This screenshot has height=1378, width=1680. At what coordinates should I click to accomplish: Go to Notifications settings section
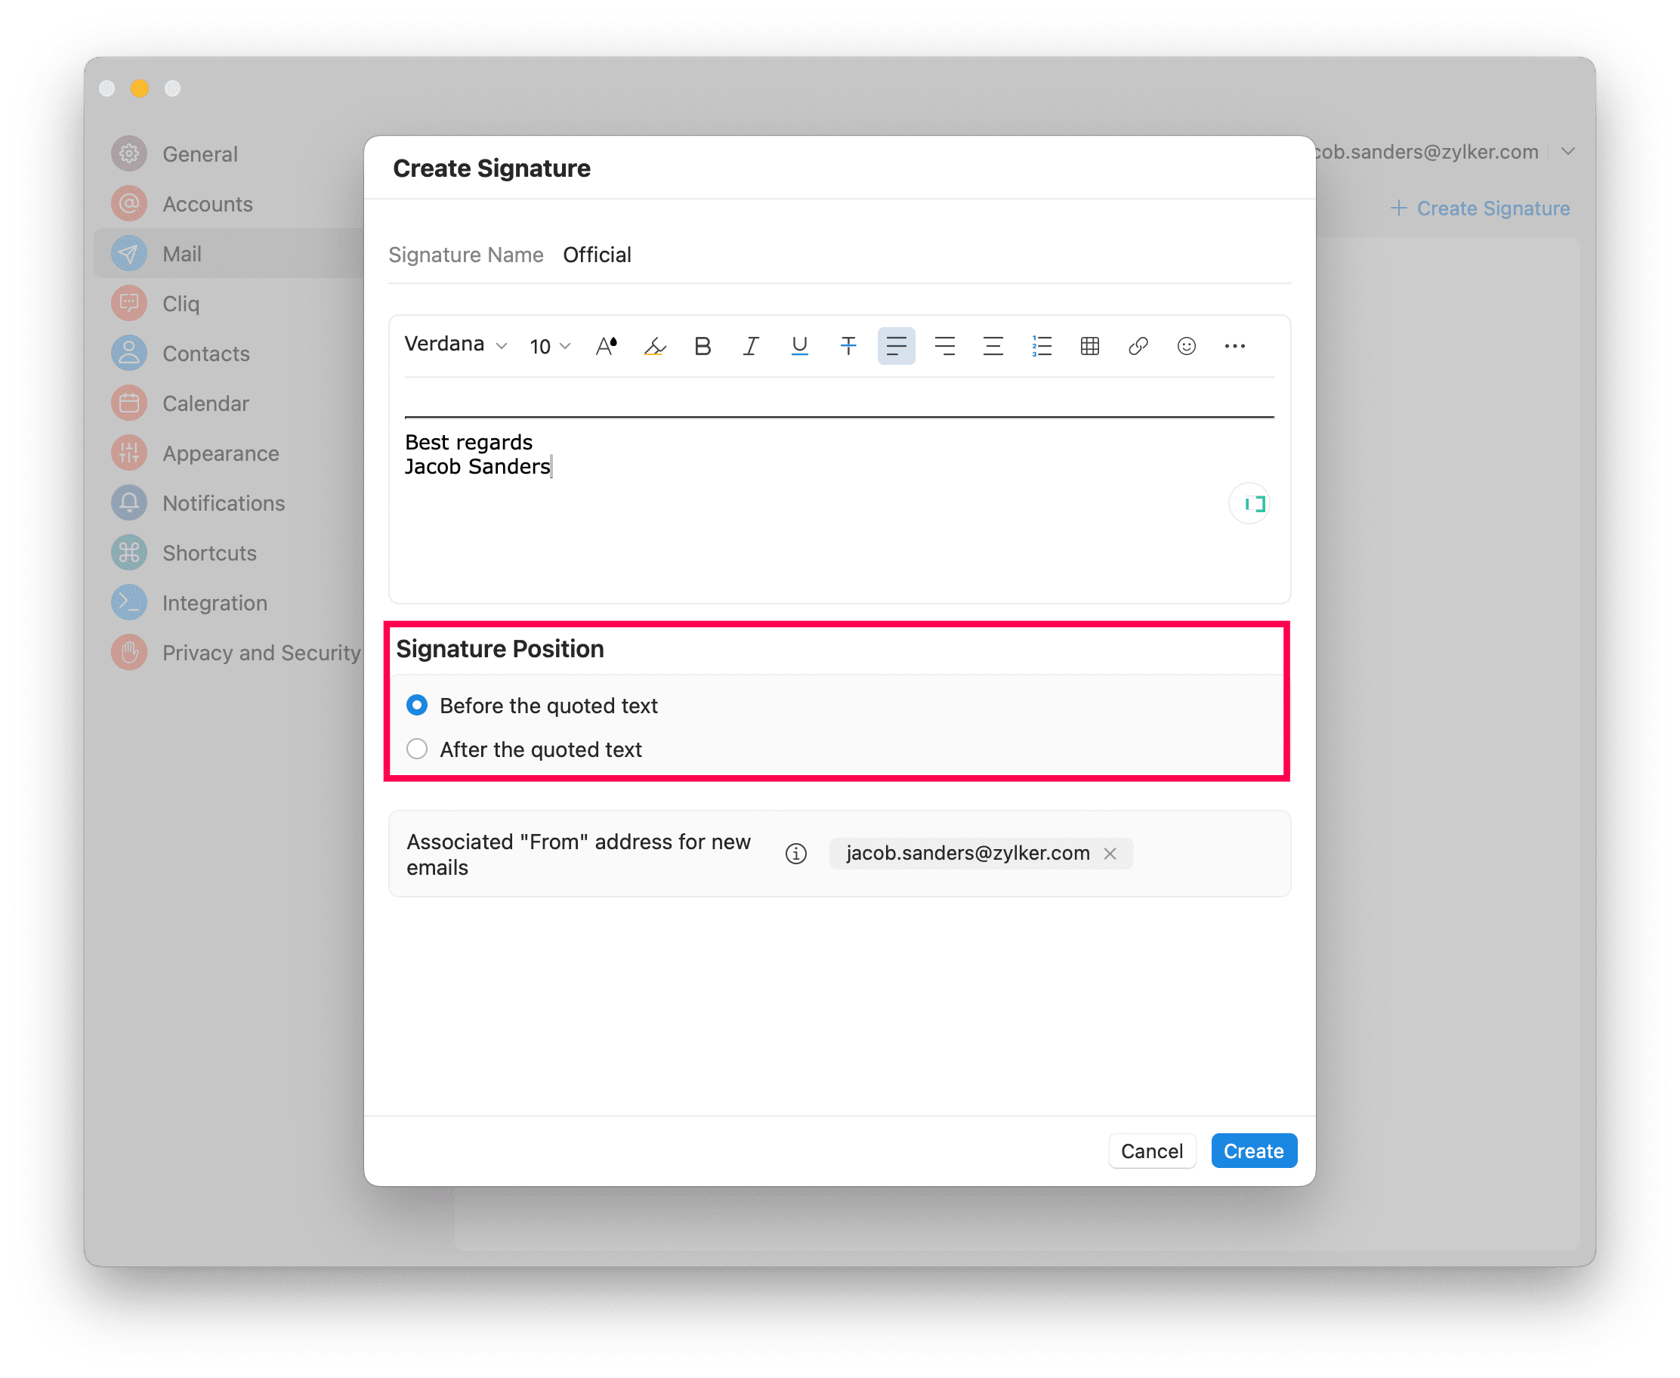(223, 503)
